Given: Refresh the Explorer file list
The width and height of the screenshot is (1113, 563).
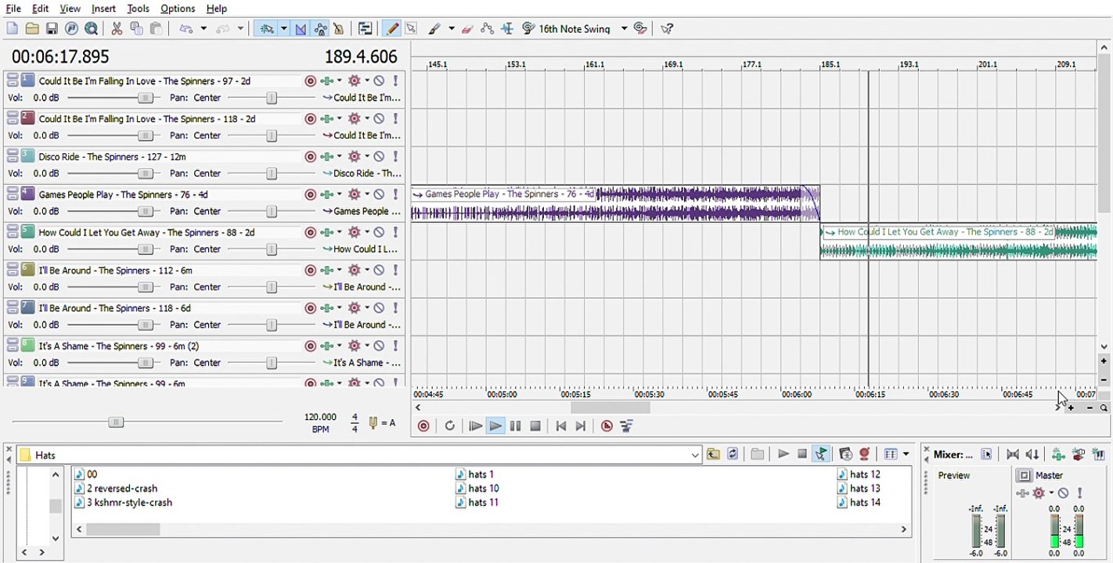Looking at the screenshot, I should tap(733, 454).
